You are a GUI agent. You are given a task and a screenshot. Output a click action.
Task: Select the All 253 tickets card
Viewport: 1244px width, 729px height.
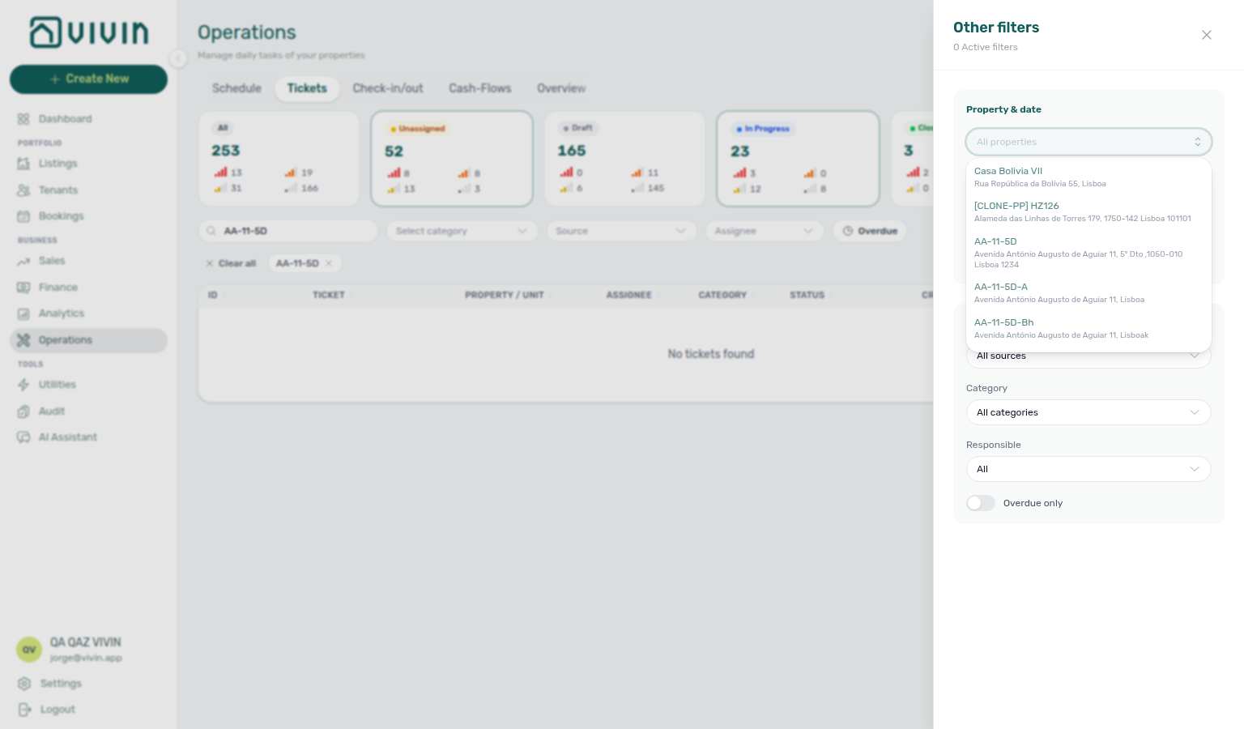[279, 159]
